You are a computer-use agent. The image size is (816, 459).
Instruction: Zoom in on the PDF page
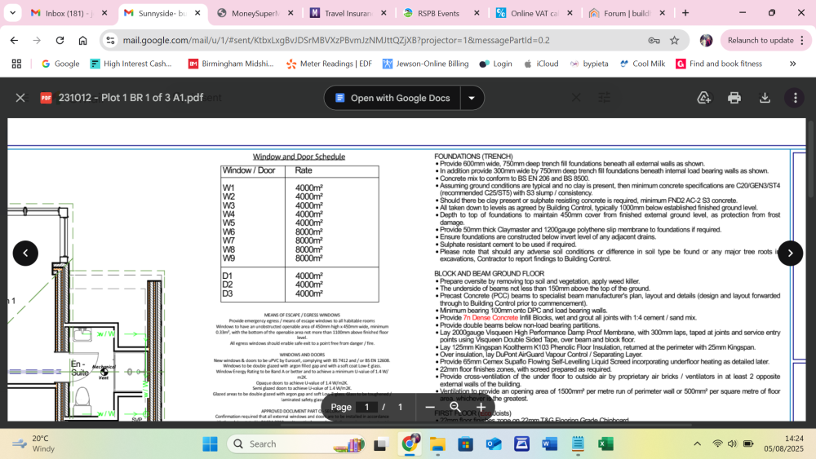point(481,407)
